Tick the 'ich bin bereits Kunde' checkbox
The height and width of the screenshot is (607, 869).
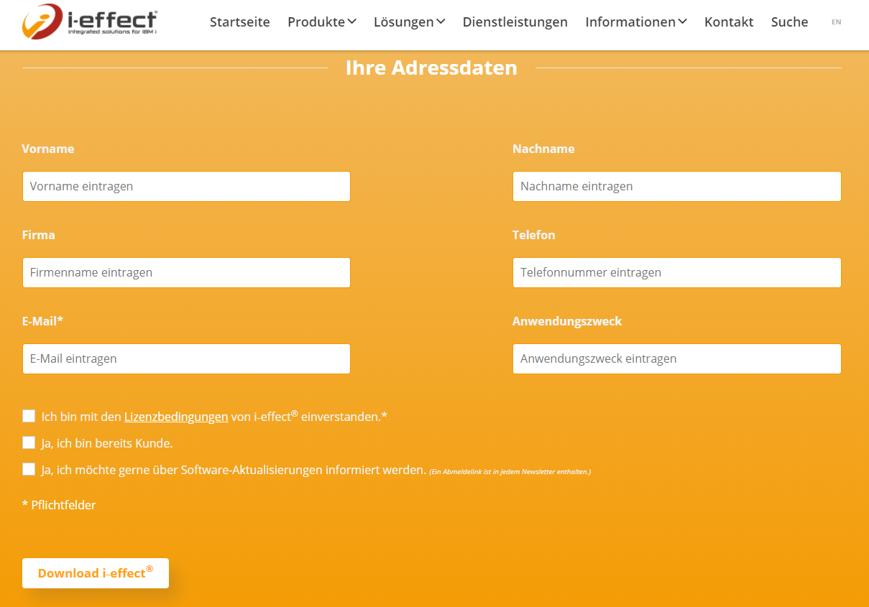click(x=29, y=442)
